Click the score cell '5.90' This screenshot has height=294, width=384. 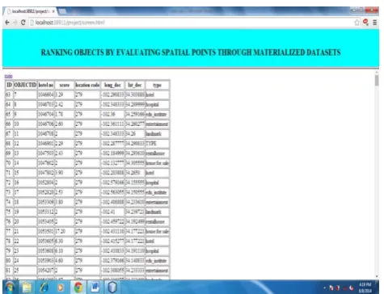point(65,173)
